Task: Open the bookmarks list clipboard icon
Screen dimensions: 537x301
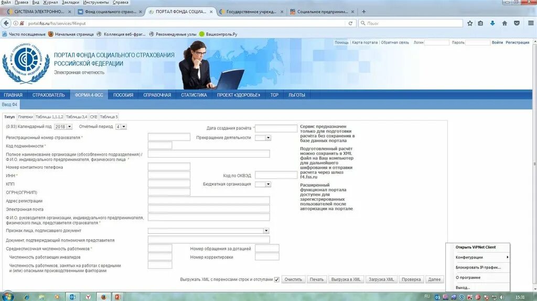Action: click(x=480, y=23)
